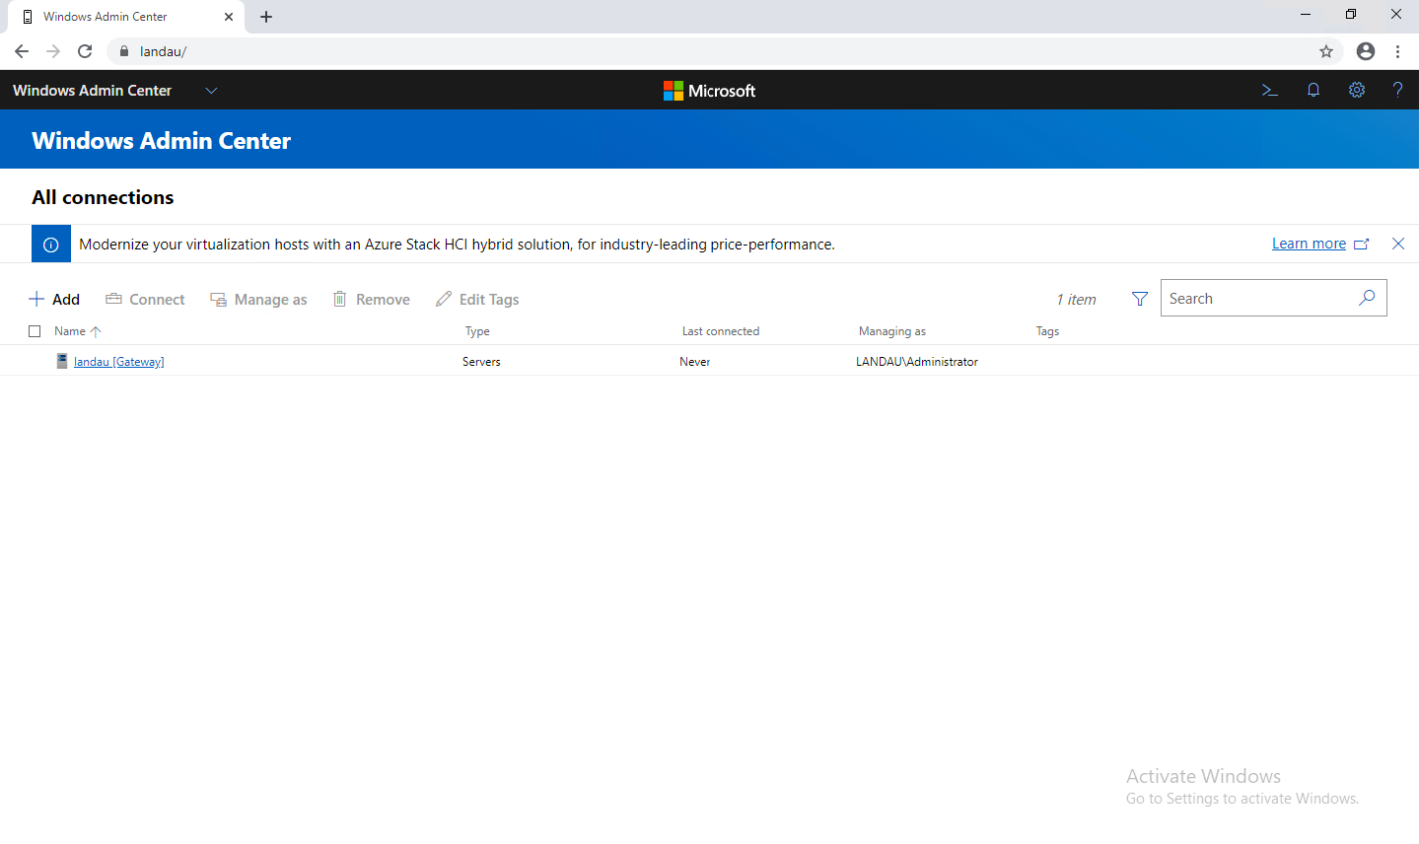1419x844 pixels.
Task: Sort by the Last connected column
Action: pyautogui.click(x=721, y=331)
